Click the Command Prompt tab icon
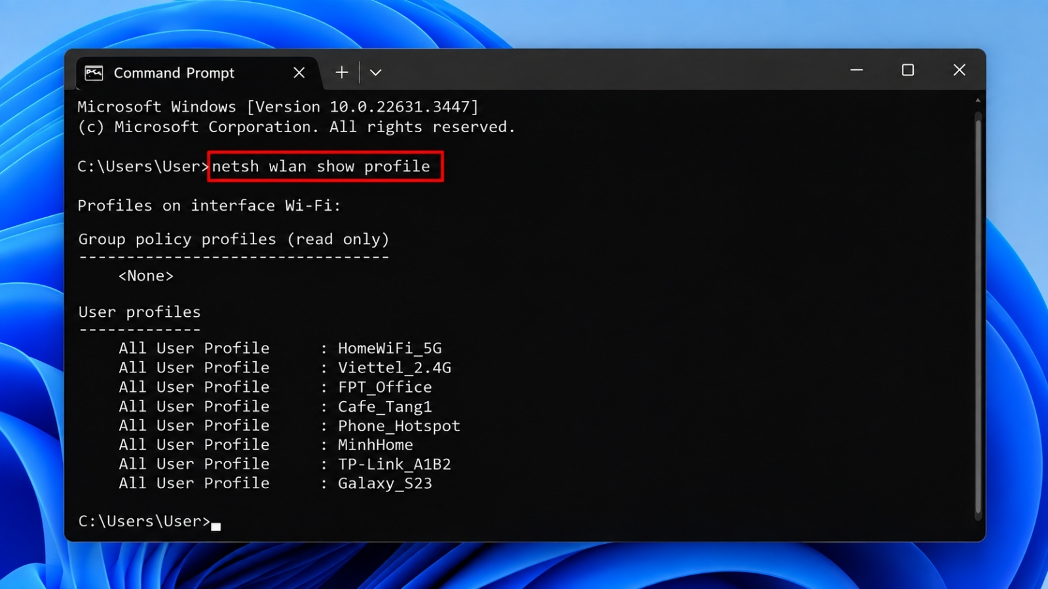1048x589 pixels. [94, 73]
